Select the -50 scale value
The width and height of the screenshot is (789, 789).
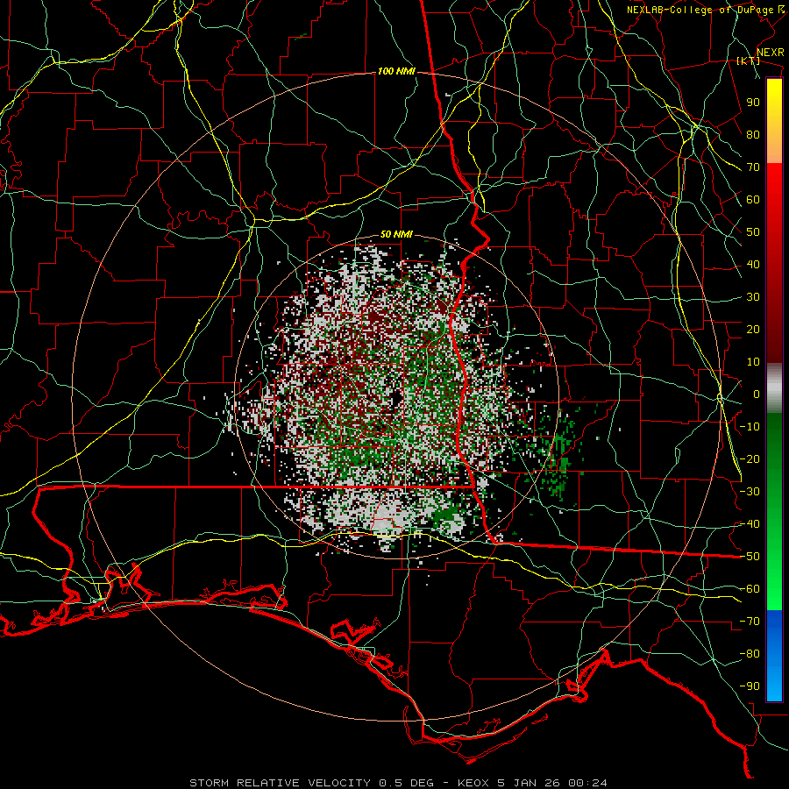pyautogui.click(x=750, y=557)
